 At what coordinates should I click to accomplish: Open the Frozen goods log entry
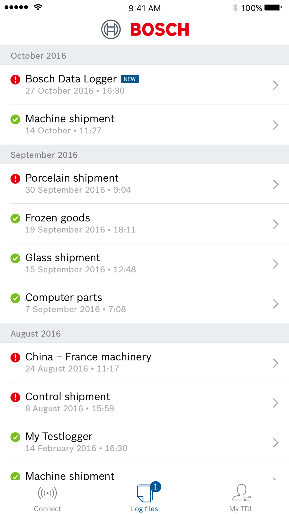(144, 223)
